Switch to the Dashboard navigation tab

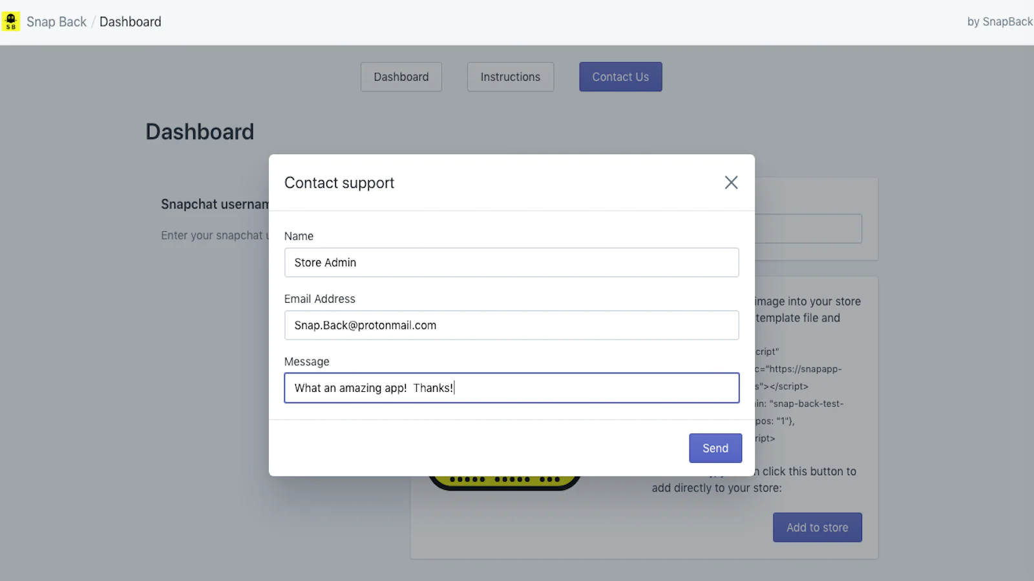pos(401,77)
